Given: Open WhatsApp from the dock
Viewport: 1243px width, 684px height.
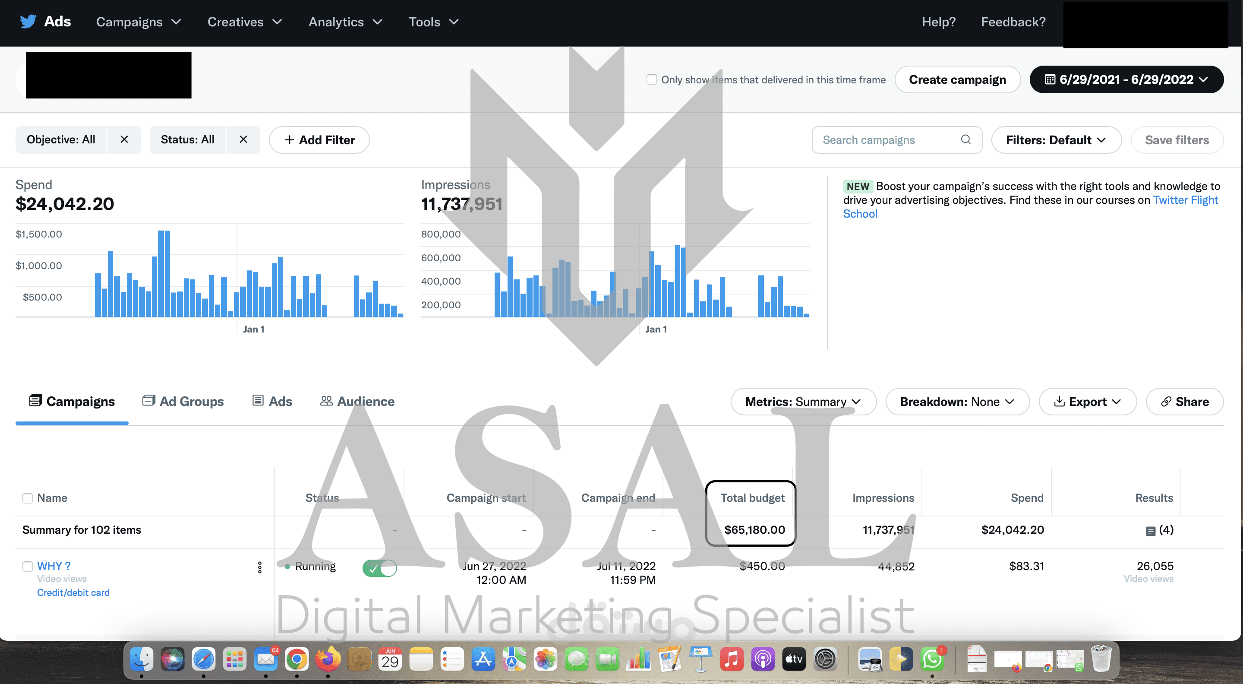Looking at the screenshot, I should 932,659.
